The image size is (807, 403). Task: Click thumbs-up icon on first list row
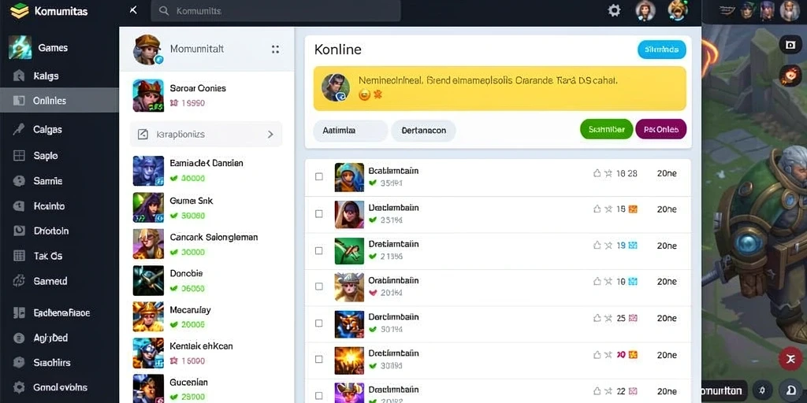click(x=597, y=173)
